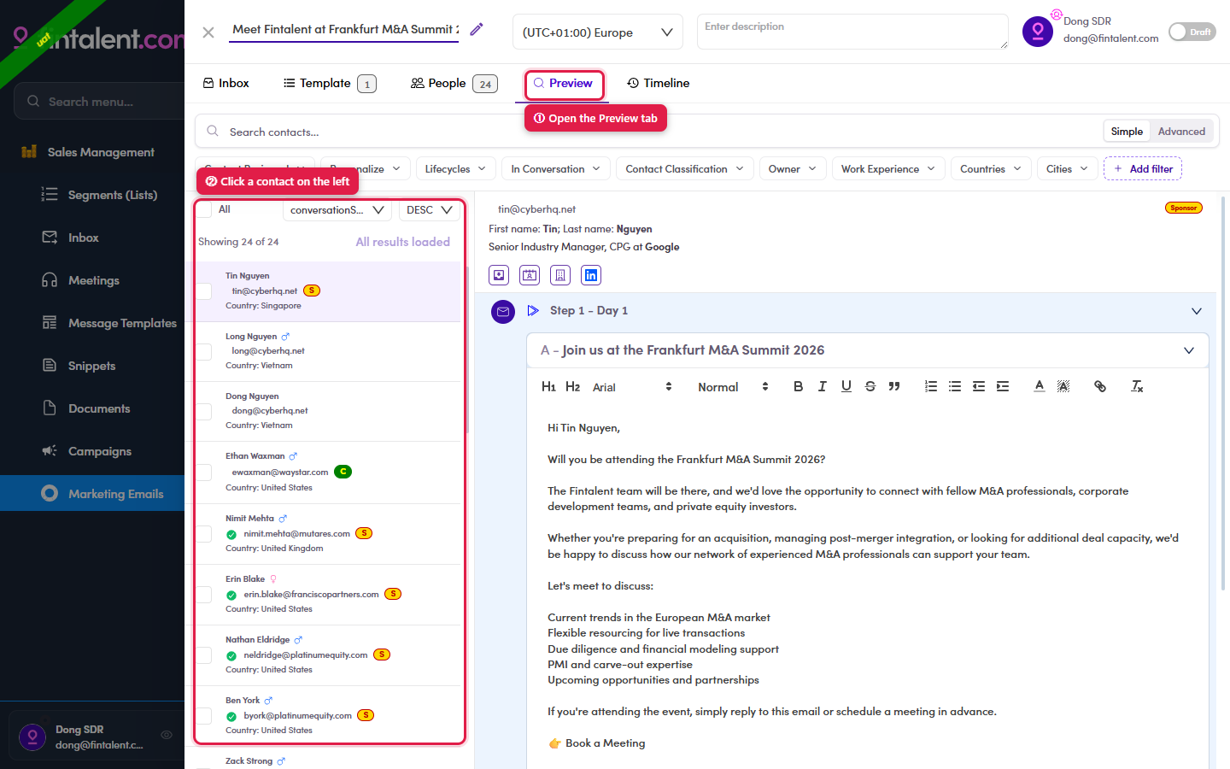
Task: Switch search mode to Advanced
Action: click(1181, 132)
